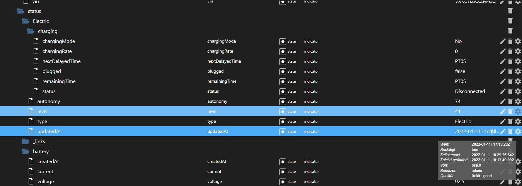Delete the status folder via trash icon
Screen dimensions: 522x186
[510, 11]
